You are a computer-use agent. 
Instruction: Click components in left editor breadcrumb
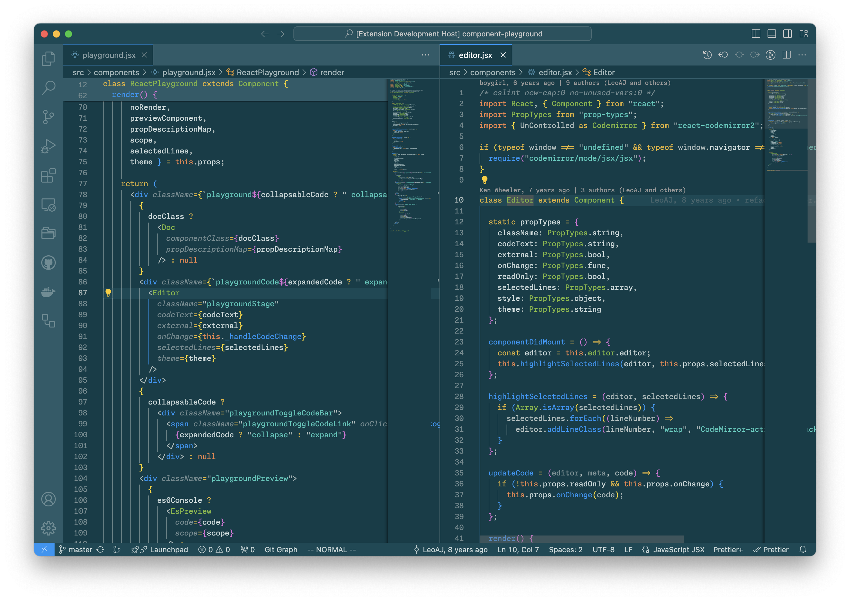click(x=116, y=72)
